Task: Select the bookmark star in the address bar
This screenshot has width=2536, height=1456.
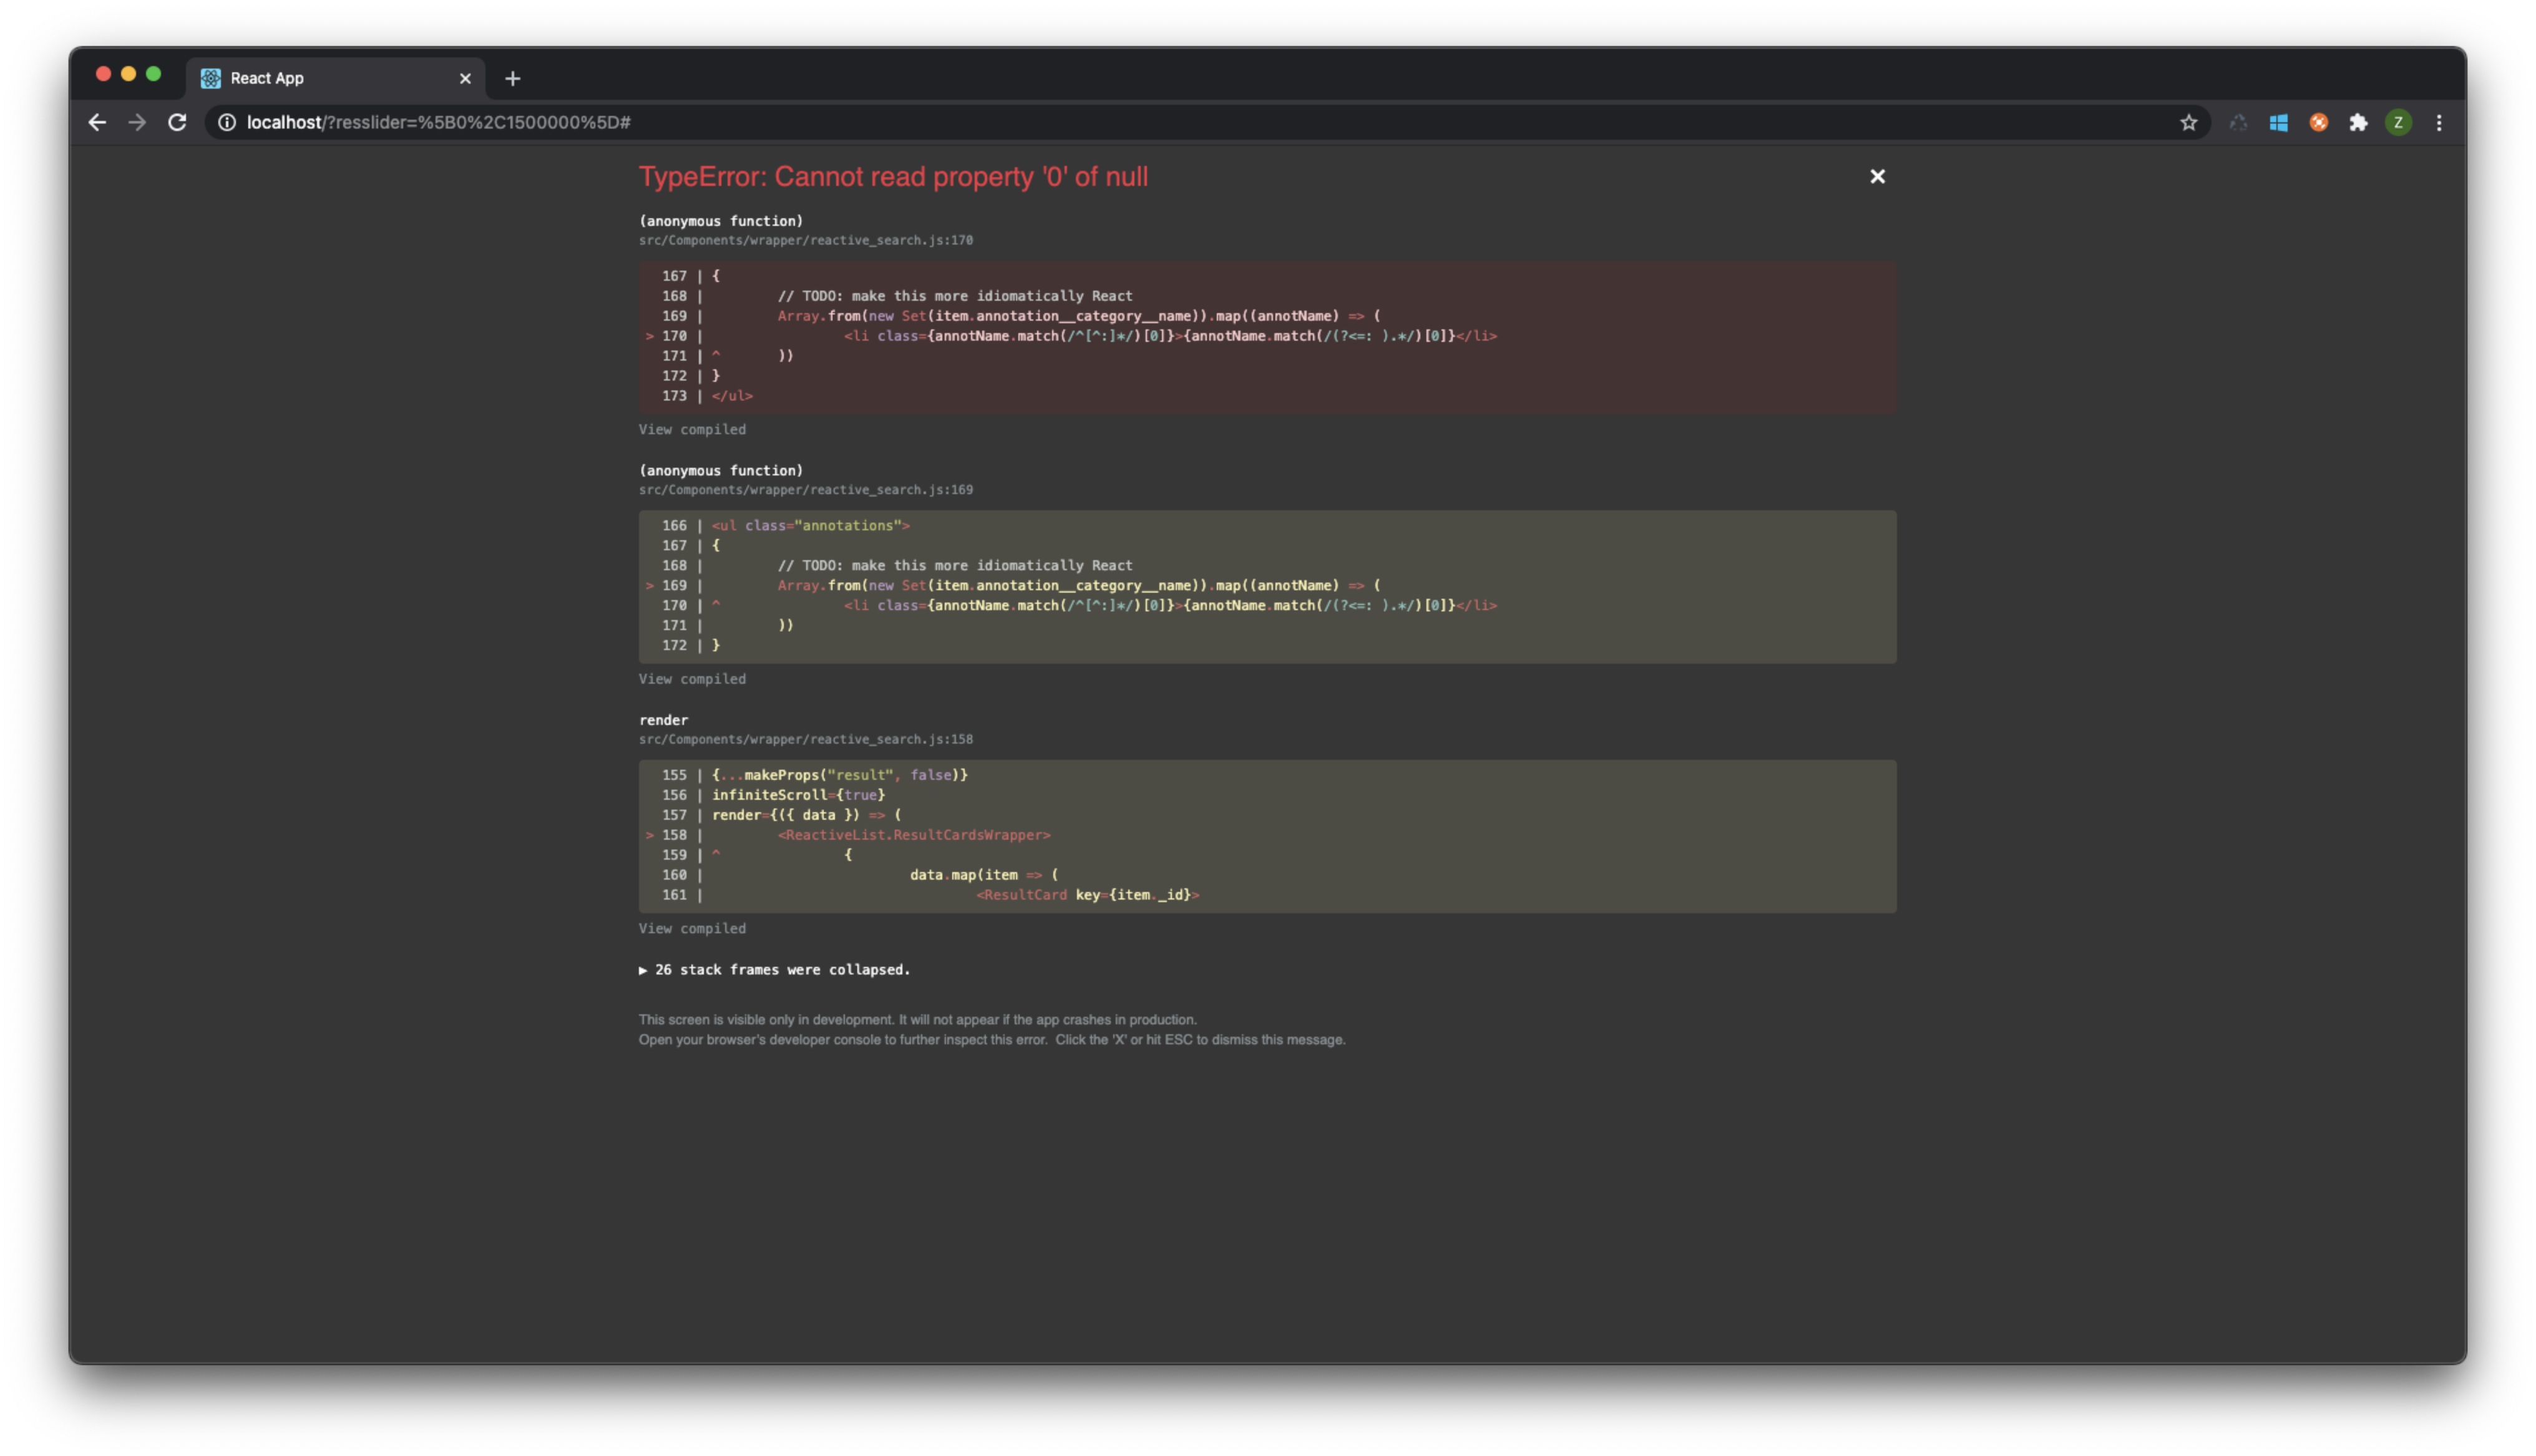Action: tap(2188, 122)
